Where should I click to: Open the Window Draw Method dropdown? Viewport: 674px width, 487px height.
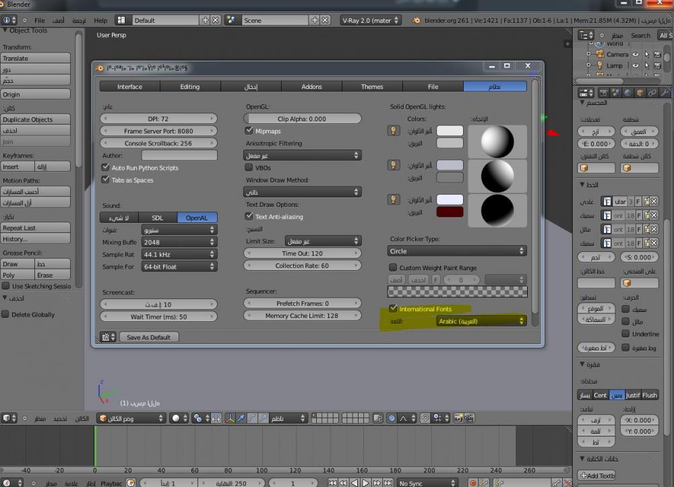pyautogui.click(x=302, y=192)
